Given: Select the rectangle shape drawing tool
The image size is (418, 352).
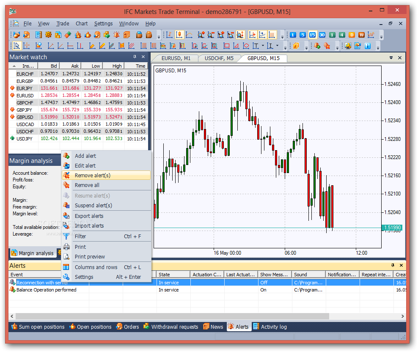Looking at the screenshot, I should (x=226, y=46).
